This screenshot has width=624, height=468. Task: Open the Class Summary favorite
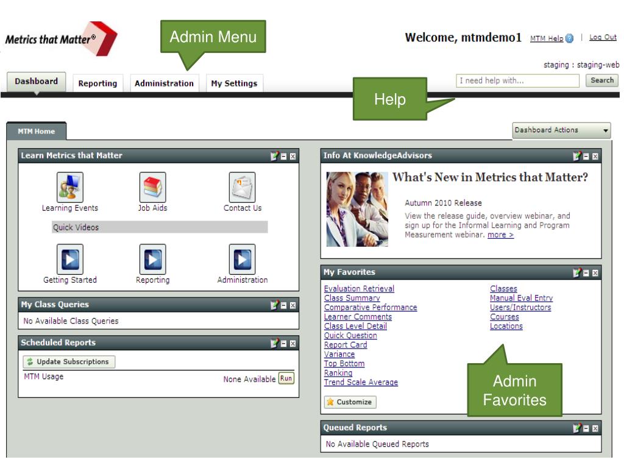pyautogui.click(x=352, y=298)
